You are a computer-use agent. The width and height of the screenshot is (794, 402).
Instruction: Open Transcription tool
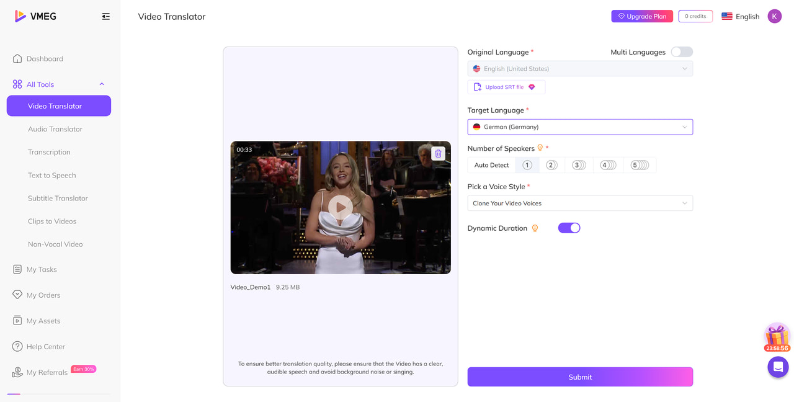pyautogui.click(x=49, y=152)
